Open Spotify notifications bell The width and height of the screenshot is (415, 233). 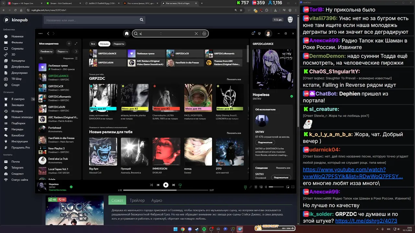click(253, 33)
